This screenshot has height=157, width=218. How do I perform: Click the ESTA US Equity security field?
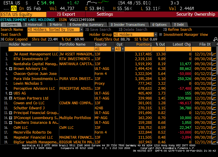(x=23, y=14)
